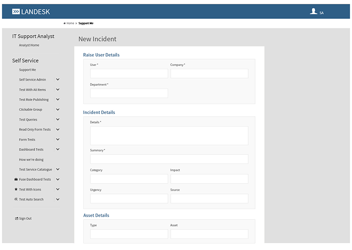352x250 pixels.
Task: Click into the User input field
Action: click(129, 74)
